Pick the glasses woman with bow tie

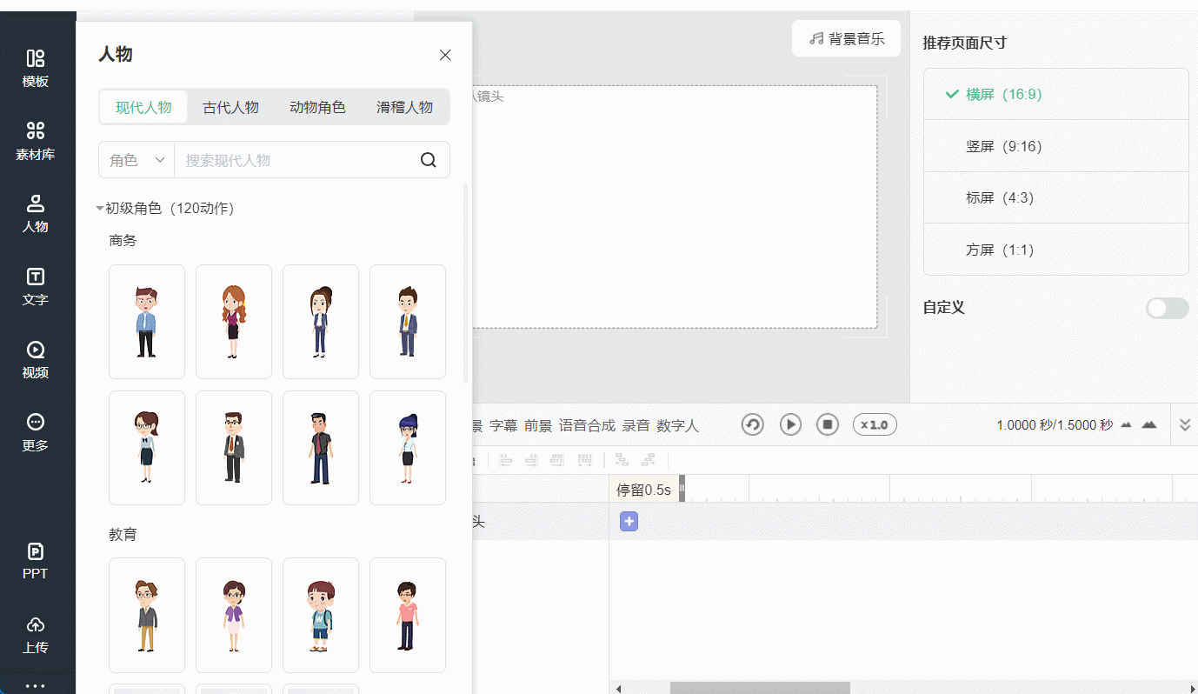pyautogui.click(x=147, y=448)
